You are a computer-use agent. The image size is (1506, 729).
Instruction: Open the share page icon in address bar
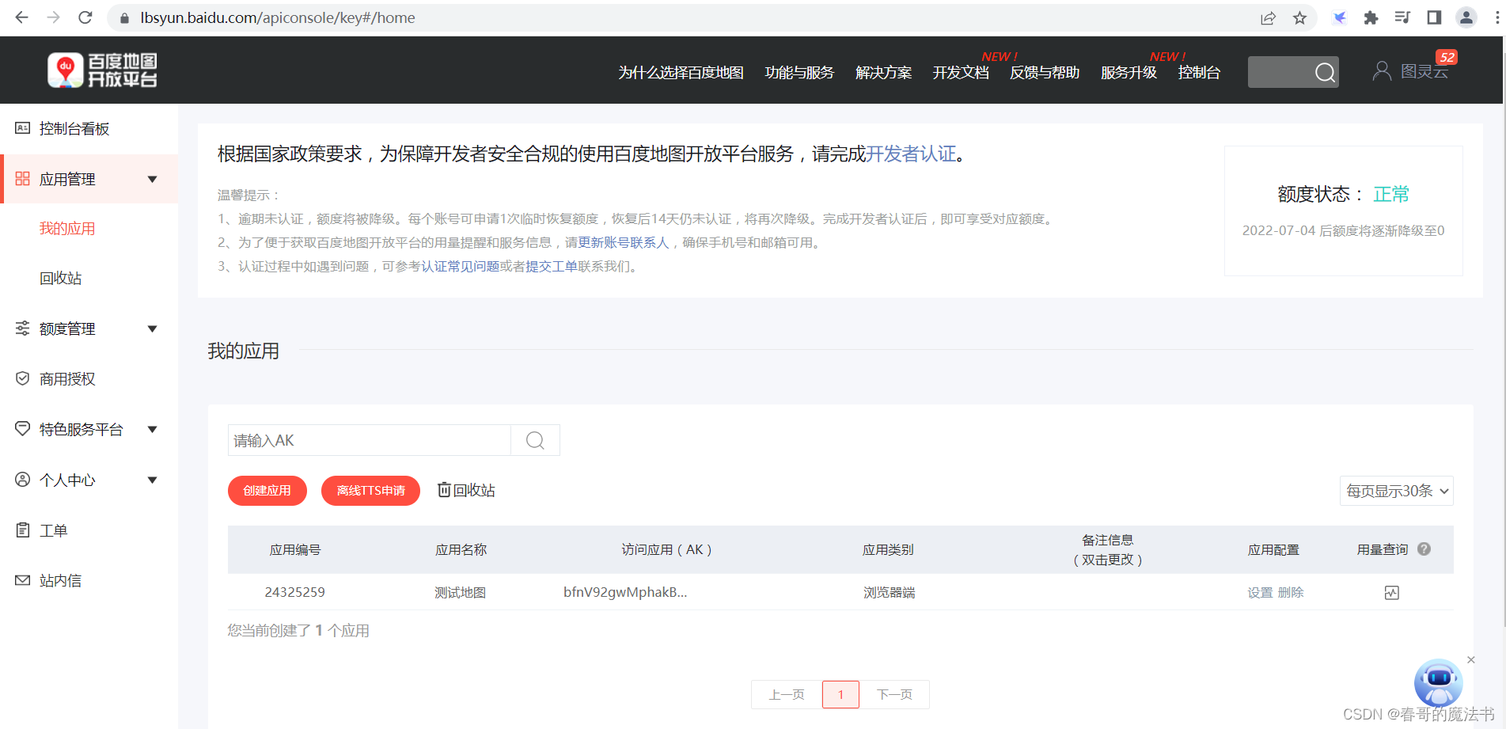coord(1268,17)
